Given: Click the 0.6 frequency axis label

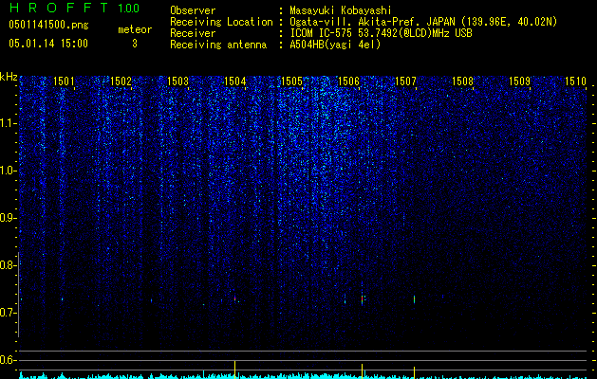Looking at the screenshot, I should tap(7, 360).
